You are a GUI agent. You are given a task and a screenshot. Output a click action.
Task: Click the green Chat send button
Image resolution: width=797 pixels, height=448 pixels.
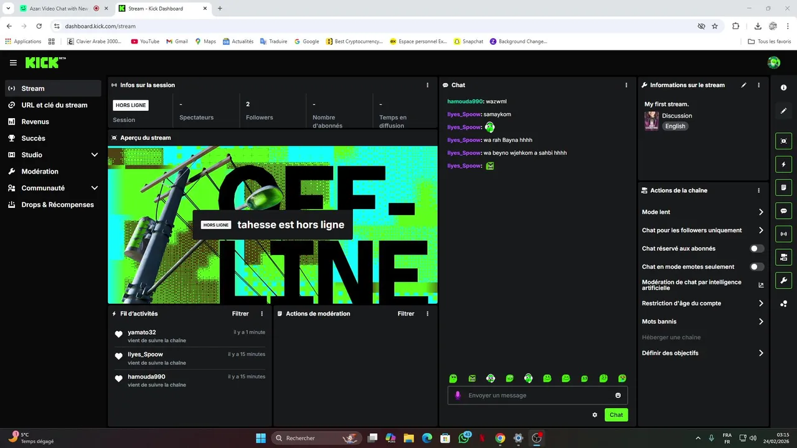pos(616,415)
